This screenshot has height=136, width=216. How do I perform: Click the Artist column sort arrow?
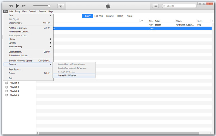[x=174, y=21]
